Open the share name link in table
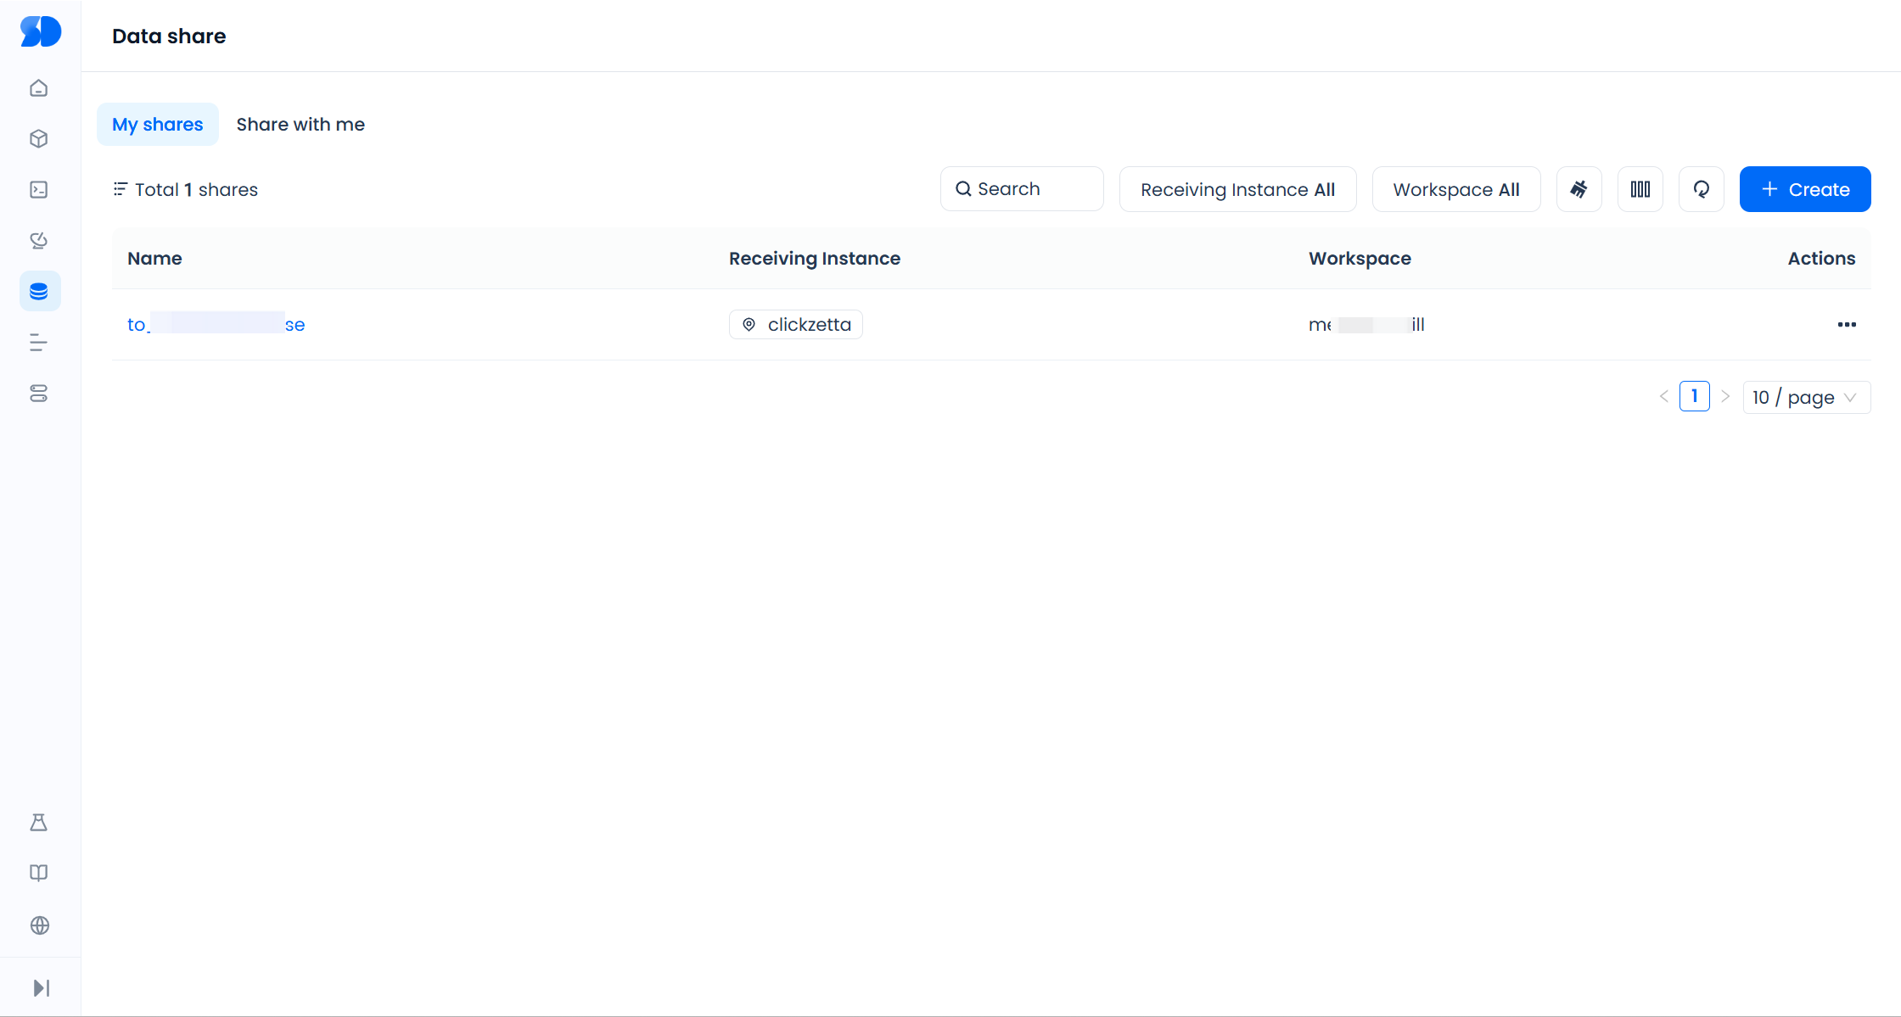 click(216, 325)
